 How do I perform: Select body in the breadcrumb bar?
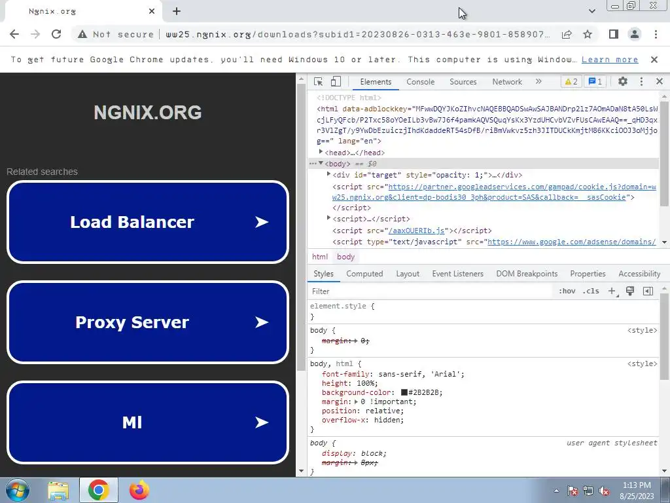click(345, 257)
